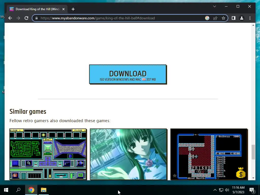Screen dimensions: 260x195
Task: Open the taskbar clock and calendar
Action: 238,190
